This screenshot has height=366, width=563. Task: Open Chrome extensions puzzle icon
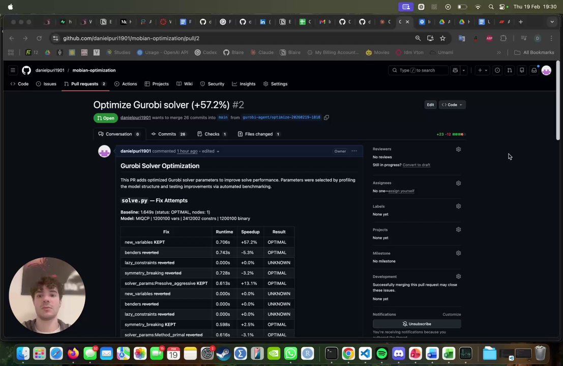coord(503,38)
